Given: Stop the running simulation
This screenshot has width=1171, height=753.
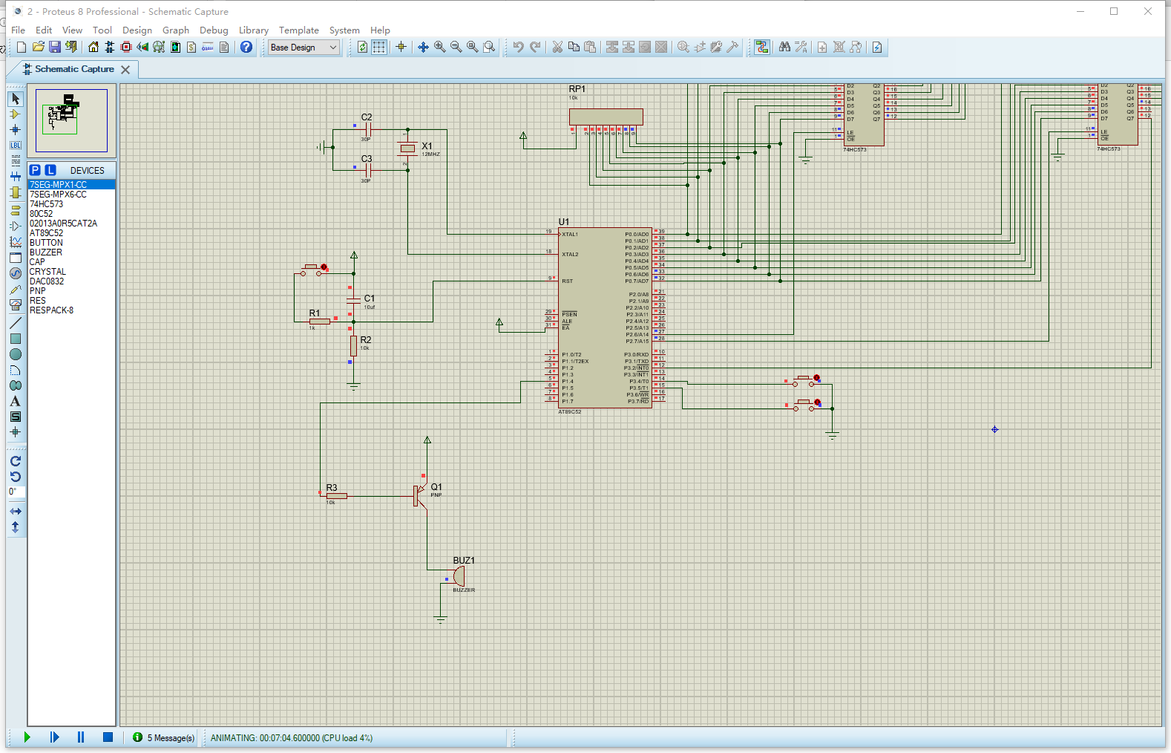Looking at the screenshot, I should pyautogui.click(x=108, y=737).
